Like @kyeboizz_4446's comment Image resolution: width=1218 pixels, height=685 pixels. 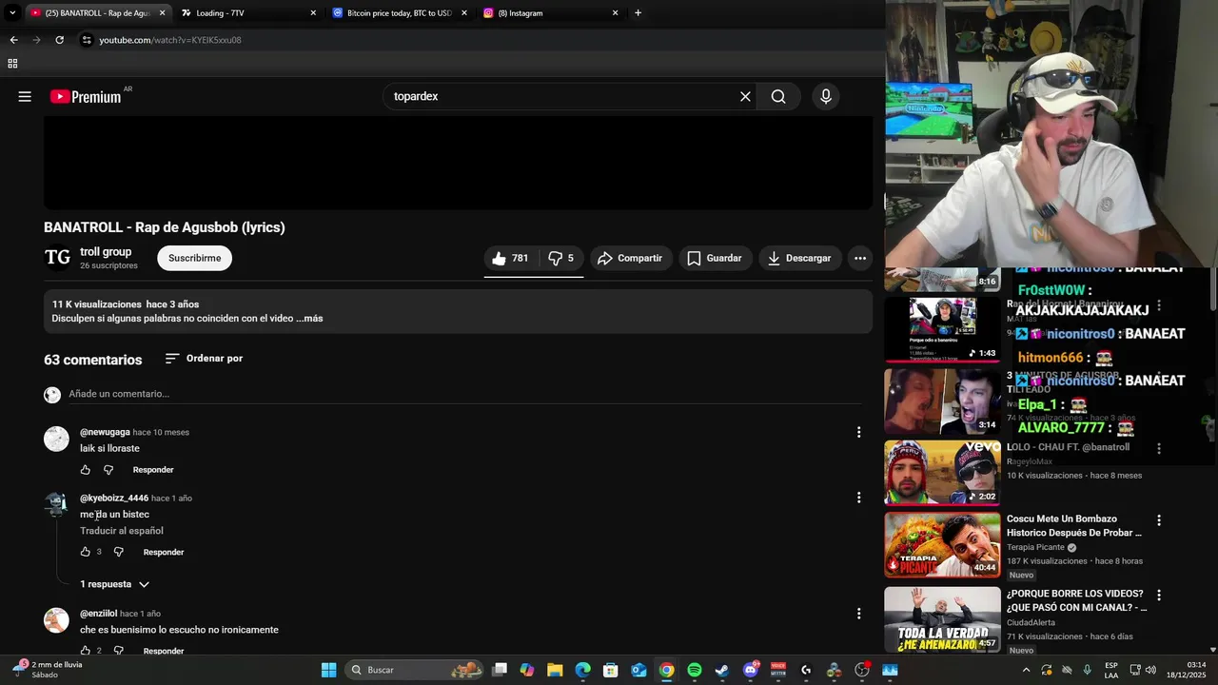(x=86, y=552)
